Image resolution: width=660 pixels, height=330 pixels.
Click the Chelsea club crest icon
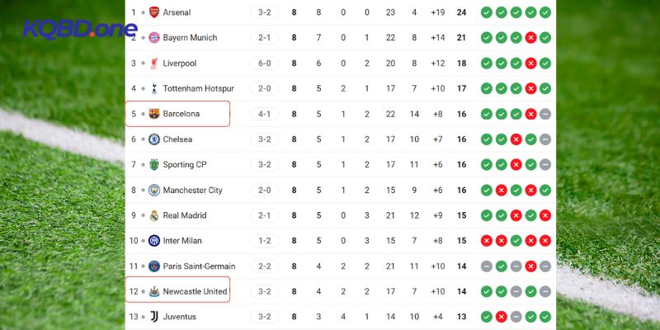point(154,139)
